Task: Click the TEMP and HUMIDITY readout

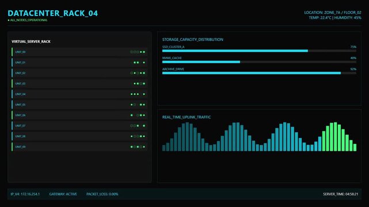Action: [x=335, y=18]
